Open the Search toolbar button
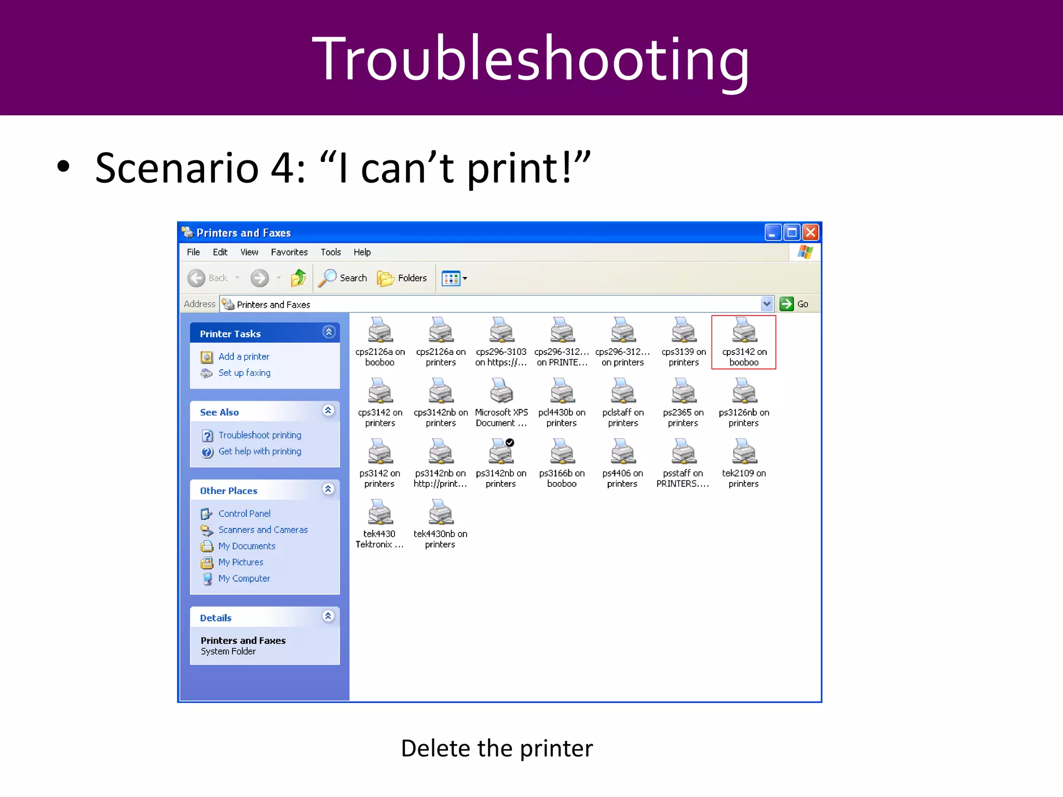1063x797 pixels. 343,278
